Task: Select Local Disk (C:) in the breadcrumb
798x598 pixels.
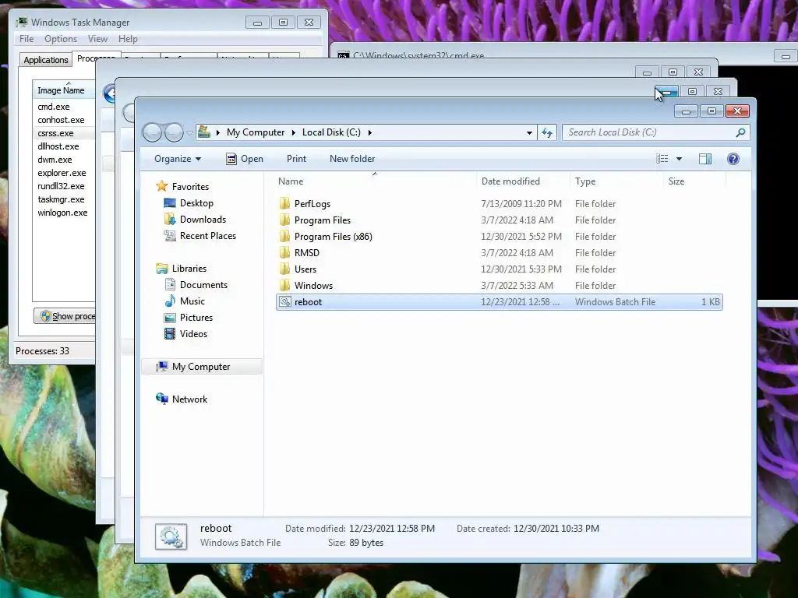Action: (x=331, y=132)
